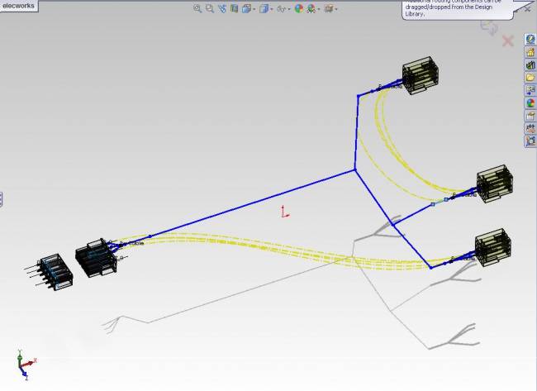This screenshot has height=391, width=537.
Task: Click the View Orientation cube icon
Action: 246,8
